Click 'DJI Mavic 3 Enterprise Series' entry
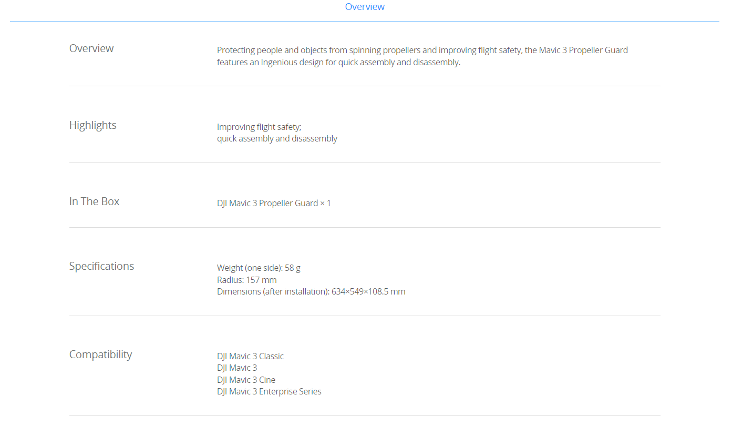The width and height of the screenshot is (732, 426). pos(269,391)
